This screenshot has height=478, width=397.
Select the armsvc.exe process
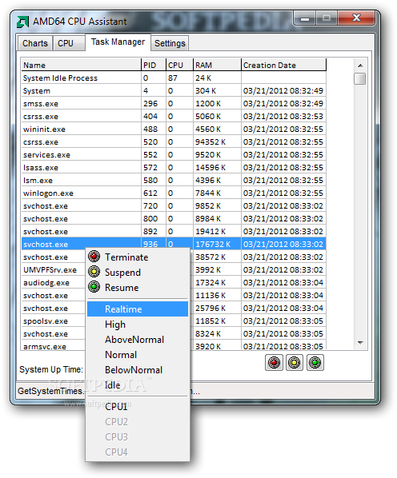(45, 347)
